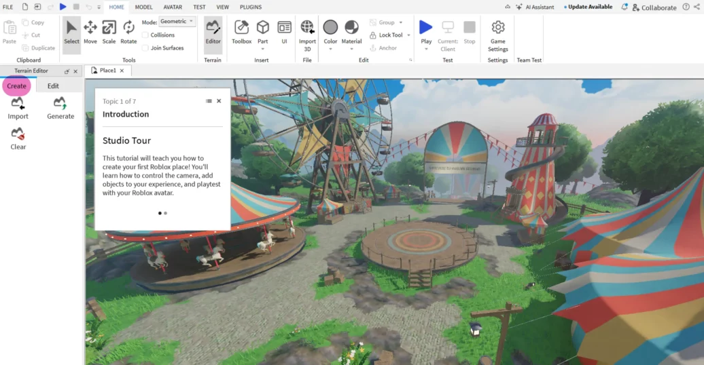Click the Color swatch circle

click(330, 27)
